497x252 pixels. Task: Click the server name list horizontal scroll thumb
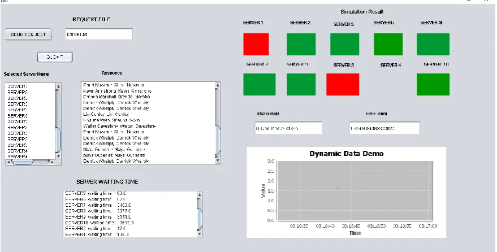tap(22, 162)
